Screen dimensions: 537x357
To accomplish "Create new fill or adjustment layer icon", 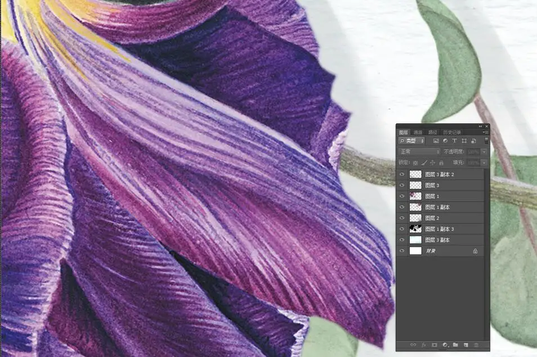I will 445,345.
